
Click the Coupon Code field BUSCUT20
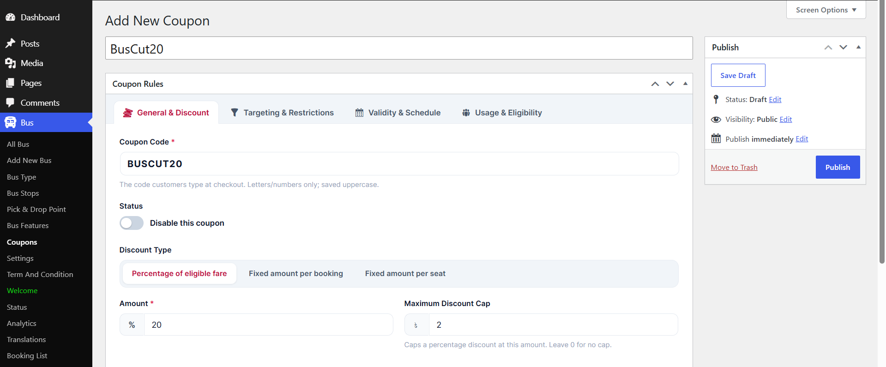[x=399, y=164]
